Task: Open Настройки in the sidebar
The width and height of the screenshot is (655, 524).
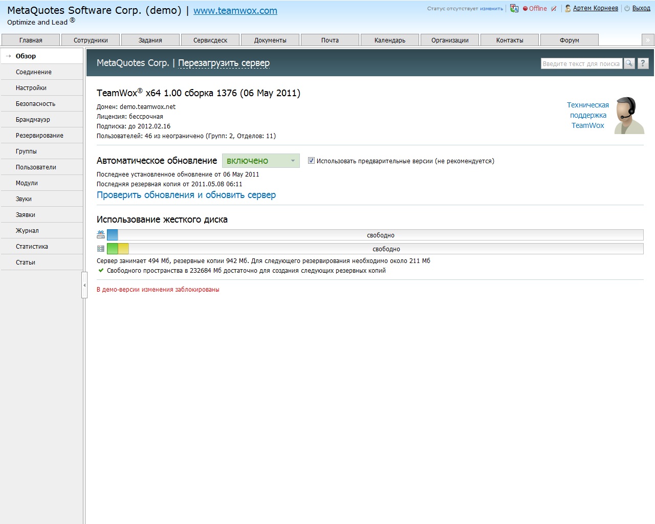Action: [41, 88]
